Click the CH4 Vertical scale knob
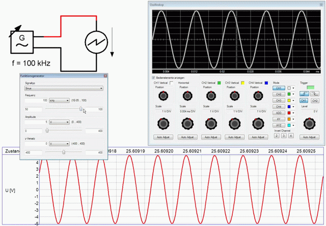The height and width of the screenshot is (226, 326). click(258, 123)
